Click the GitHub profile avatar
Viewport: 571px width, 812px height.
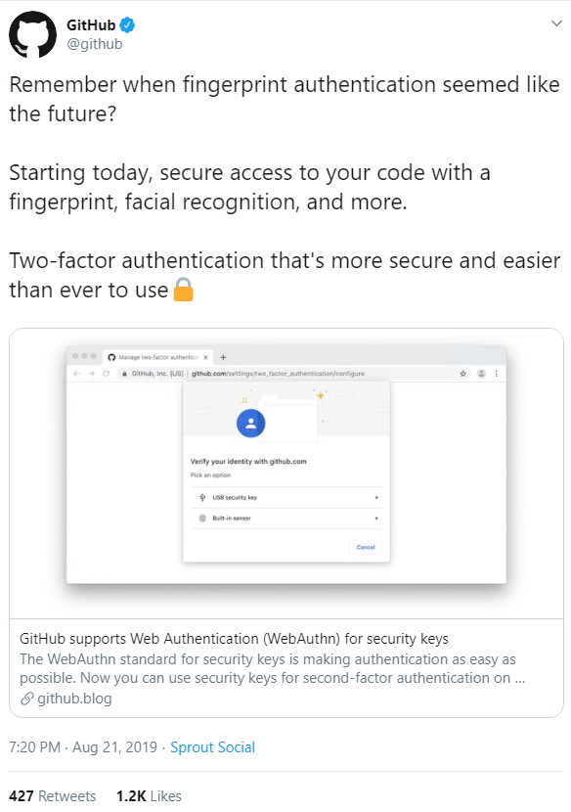tap(32, 34)
